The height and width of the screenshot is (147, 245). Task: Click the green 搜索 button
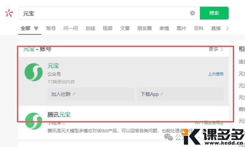pyautogui.click(x=214, y=13)
